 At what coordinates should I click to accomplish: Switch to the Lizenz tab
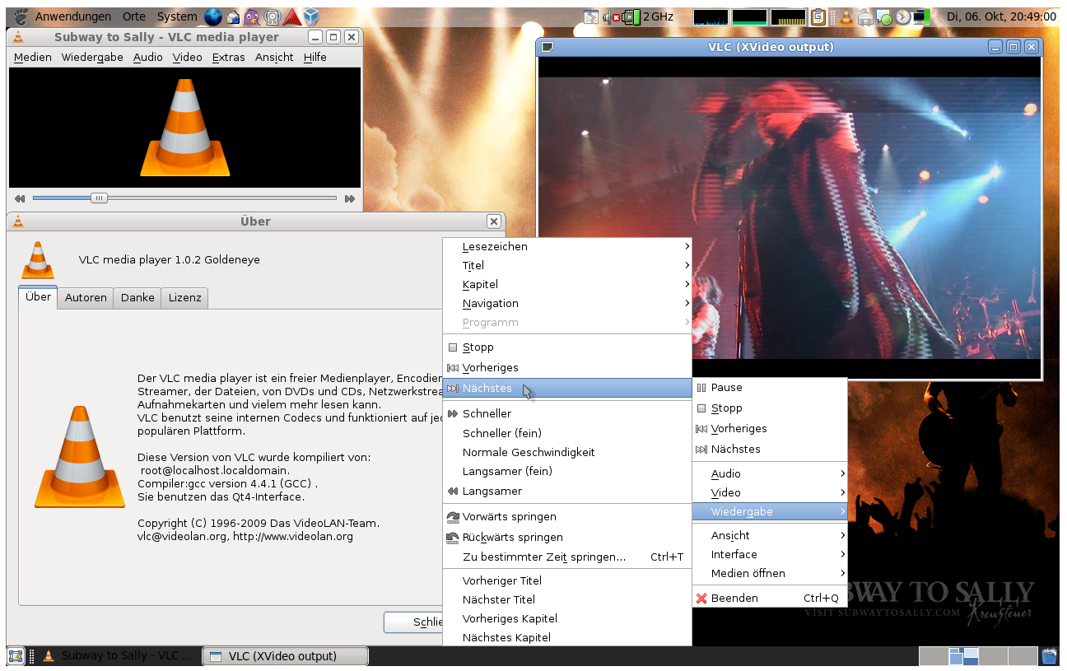(184, 298)
